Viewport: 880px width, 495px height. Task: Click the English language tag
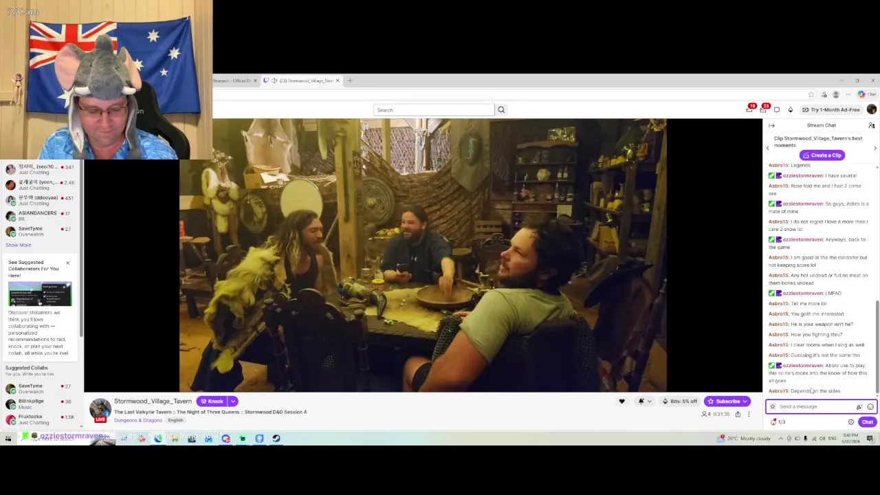click(x=175, y=420)
